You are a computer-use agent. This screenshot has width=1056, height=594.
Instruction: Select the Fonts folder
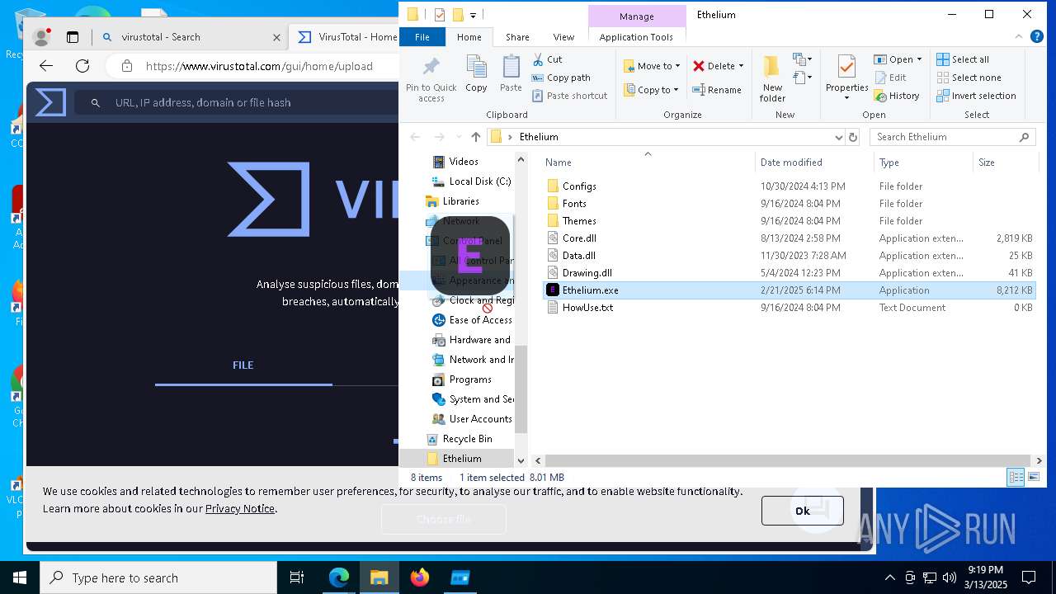(x=573, y=204)
